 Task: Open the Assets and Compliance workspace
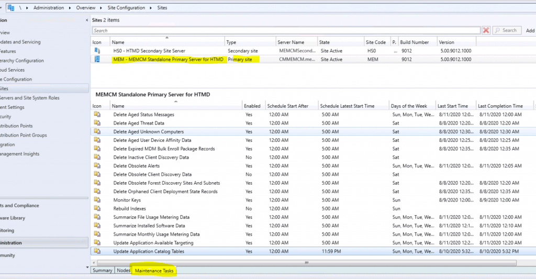[19, 206]
